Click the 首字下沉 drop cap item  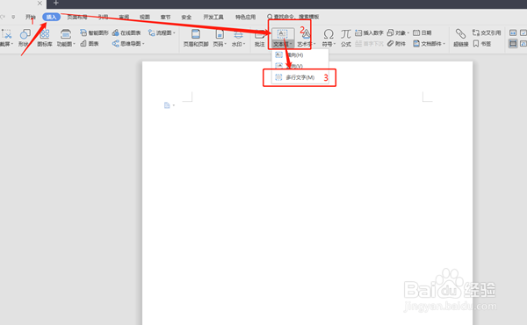(x=369, y=43)
